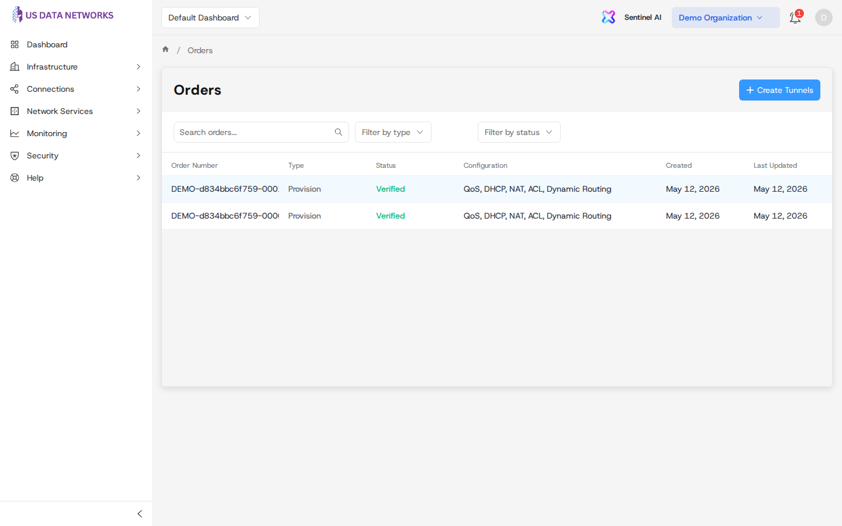
Task: Open the first DEMO-d834bbc6f759 order row
Action: pos(497,189)
